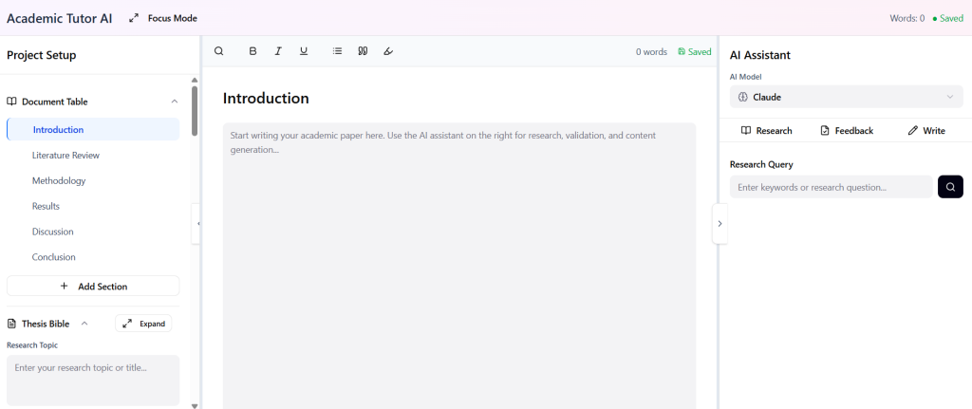Screen dimensions: 972x409
Task: Toggle italic formatting
Action: pos(278,51)
